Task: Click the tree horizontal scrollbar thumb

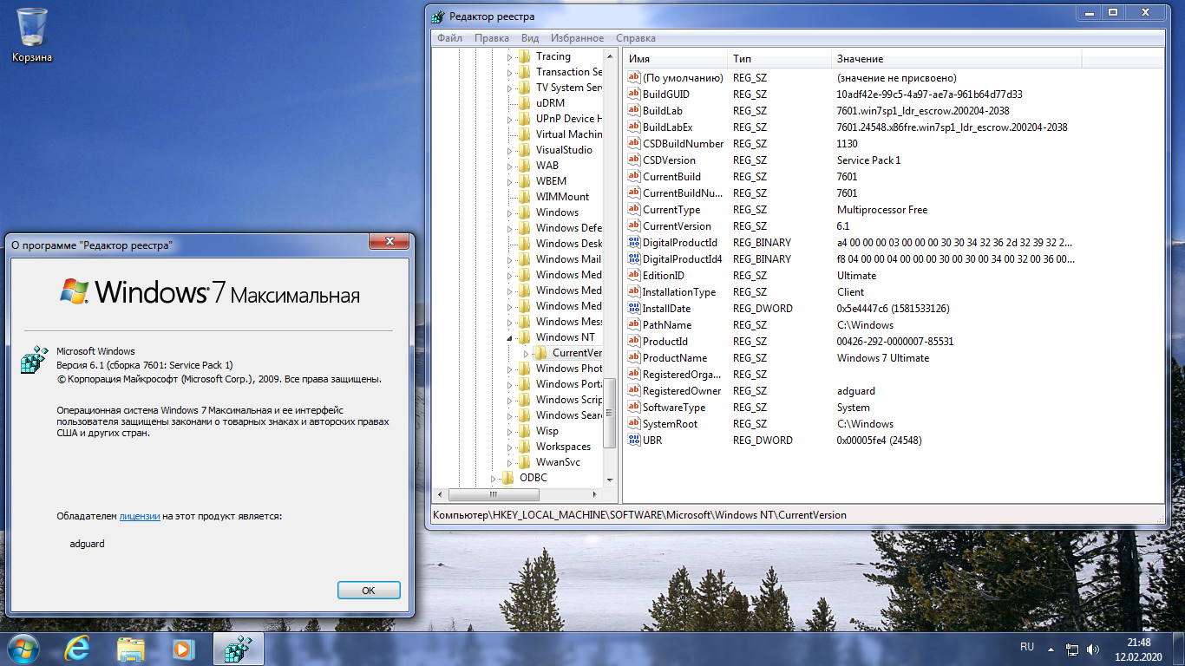Action: pyautogui.click(x=493, y=495)
